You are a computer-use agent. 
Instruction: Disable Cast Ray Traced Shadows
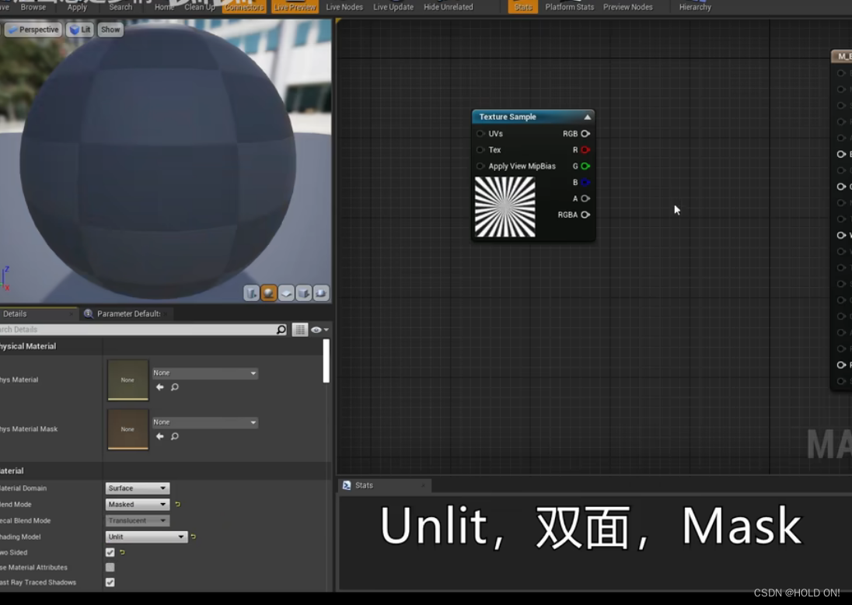click(x=110, y=582)
